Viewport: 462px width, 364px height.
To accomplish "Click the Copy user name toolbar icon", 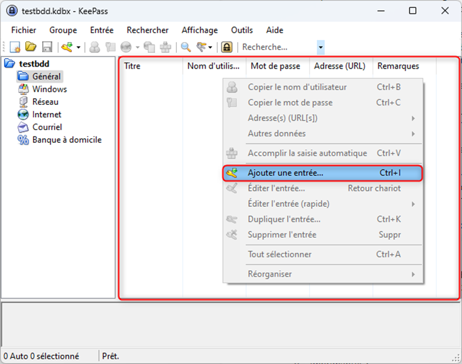I will [x=95, y=47].
